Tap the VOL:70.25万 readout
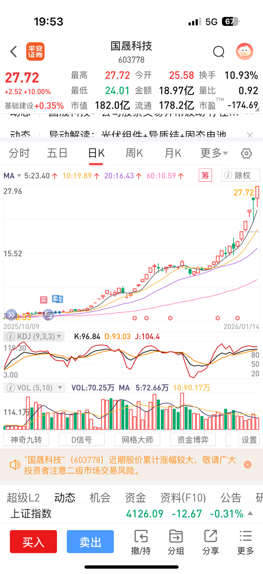This screenshot has height=574, width=263. point(93,388)
